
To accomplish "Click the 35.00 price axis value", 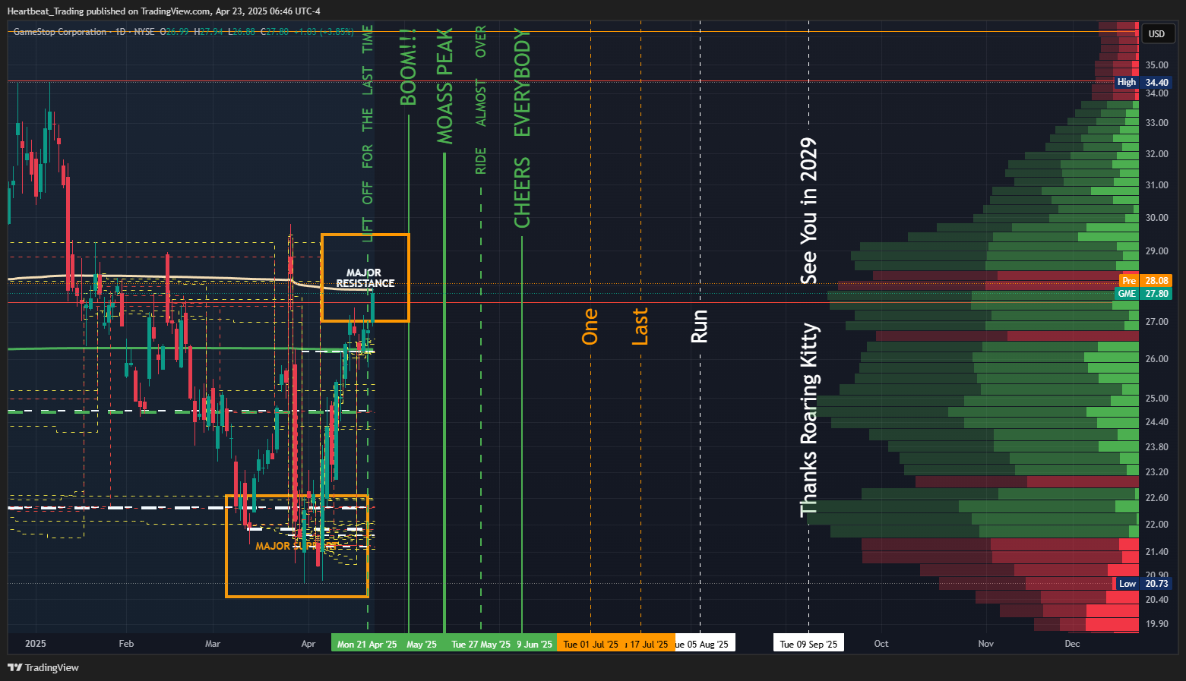I will [x=1156, y=65].
